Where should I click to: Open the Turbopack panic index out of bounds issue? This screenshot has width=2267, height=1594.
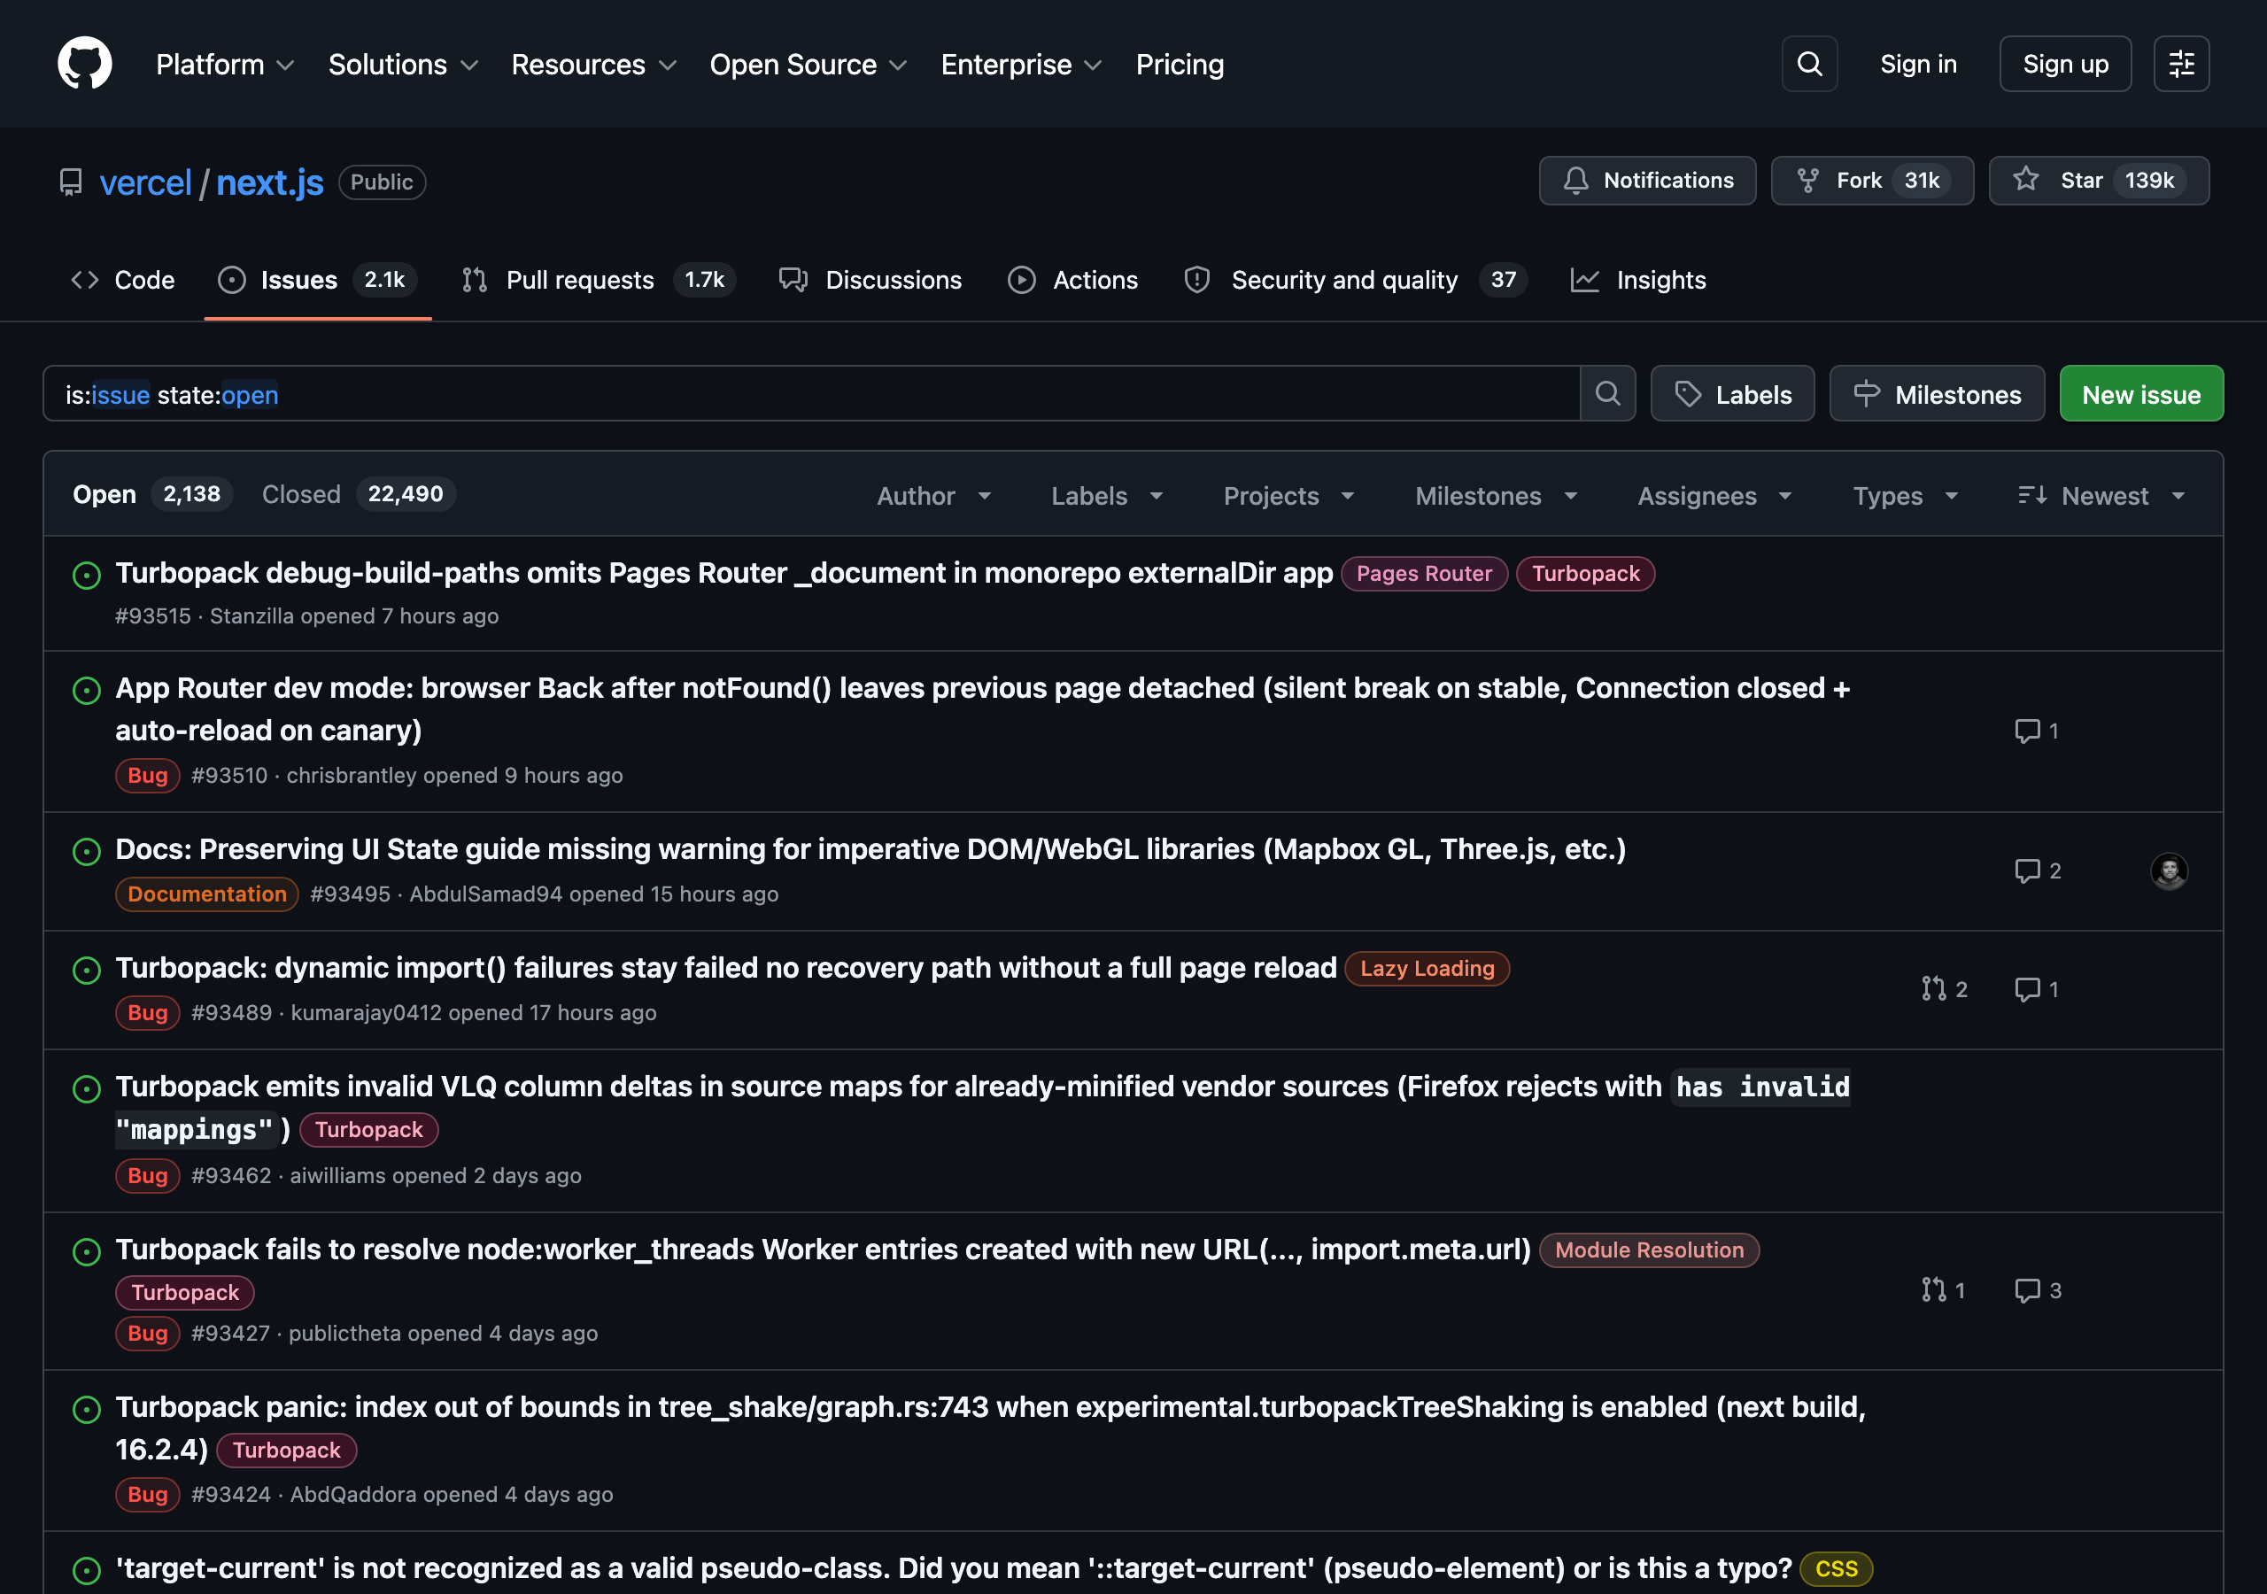click(990, 1428)
